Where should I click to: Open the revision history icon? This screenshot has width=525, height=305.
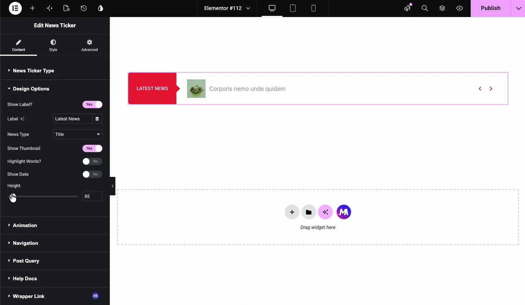click(x=84, y=8)
